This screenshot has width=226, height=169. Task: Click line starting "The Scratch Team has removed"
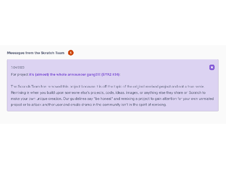108,86
